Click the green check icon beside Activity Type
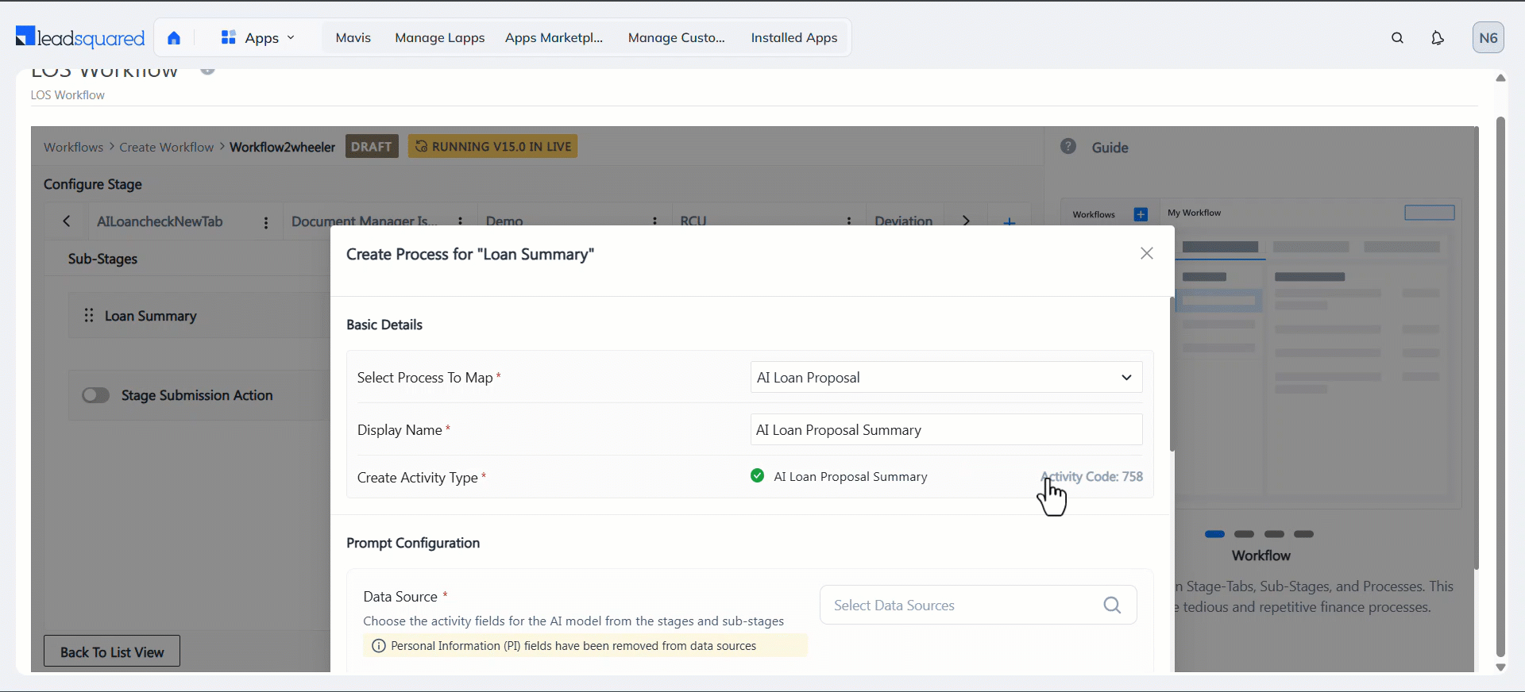This screenshot has height=692, width=1525. pyautogui.click(x=757, y=475)
